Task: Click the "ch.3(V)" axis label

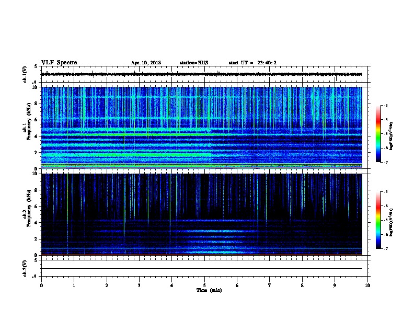Action: 25,268
